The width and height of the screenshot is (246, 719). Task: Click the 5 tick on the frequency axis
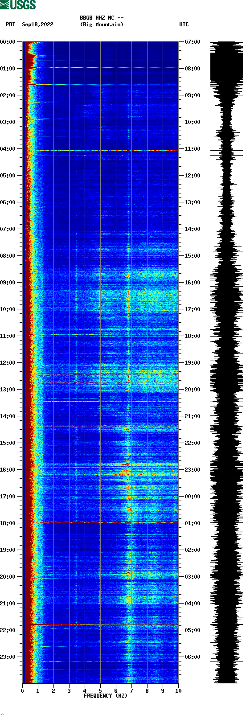tap(100, 691)
